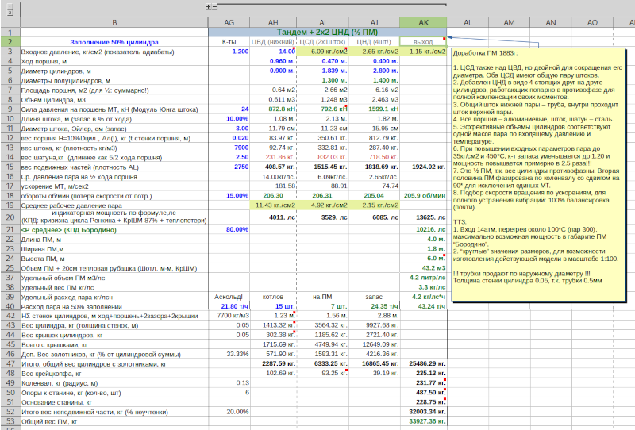This screenshot has width=635, height=430.
Task: Click cell "Аскольд!"
Action: 229,297
